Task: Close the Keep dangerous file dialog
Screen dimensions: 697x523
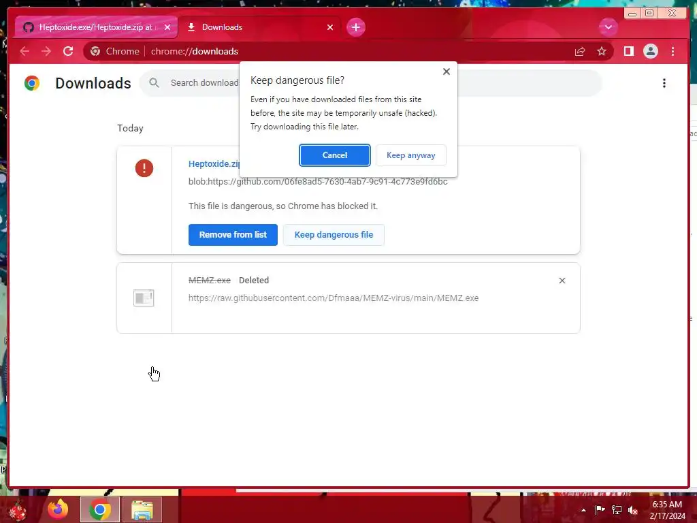Action: [x=447, y=72]
